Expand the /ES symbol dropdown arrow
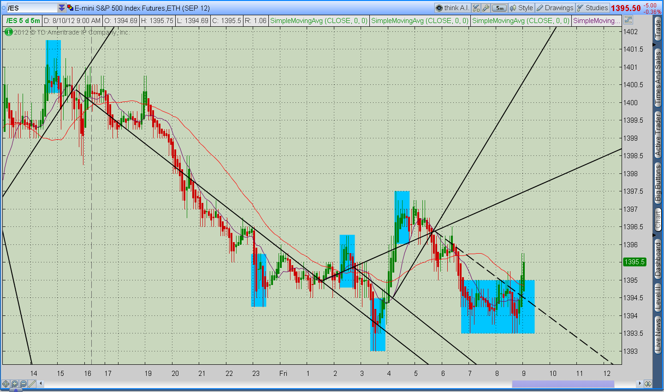 pyautogui.click(x=62, y=8)
